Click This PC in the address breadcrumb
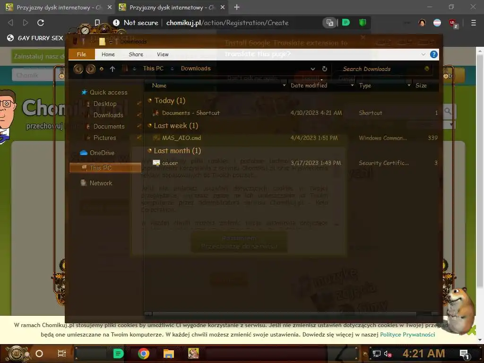The width and height of the screenshot is (484, 363). click(x=153, y=69)
